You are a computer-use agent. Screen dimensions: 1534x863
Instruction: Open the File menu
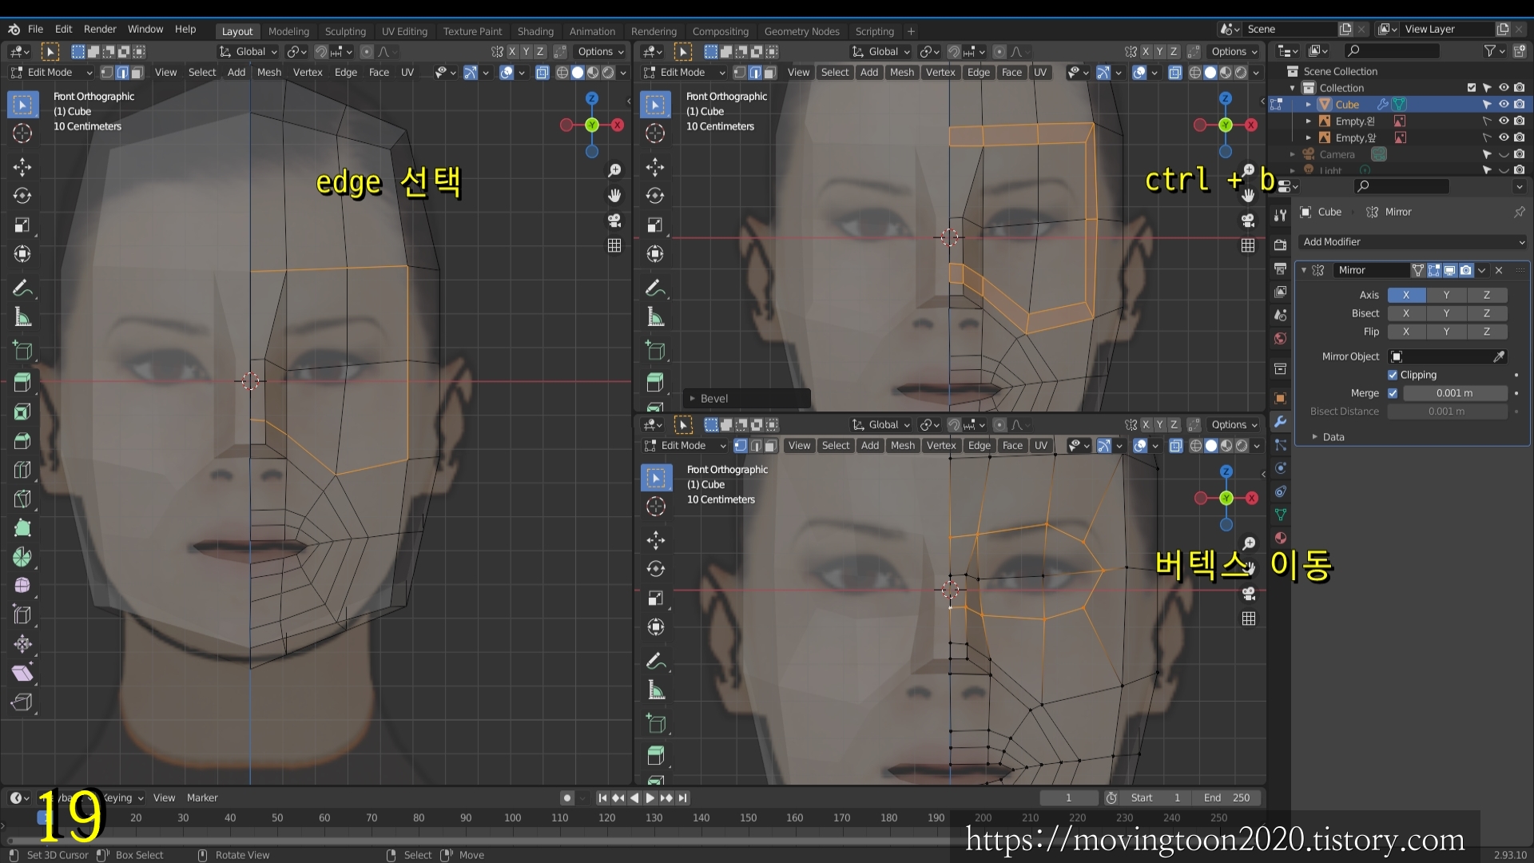click(35, 30)
